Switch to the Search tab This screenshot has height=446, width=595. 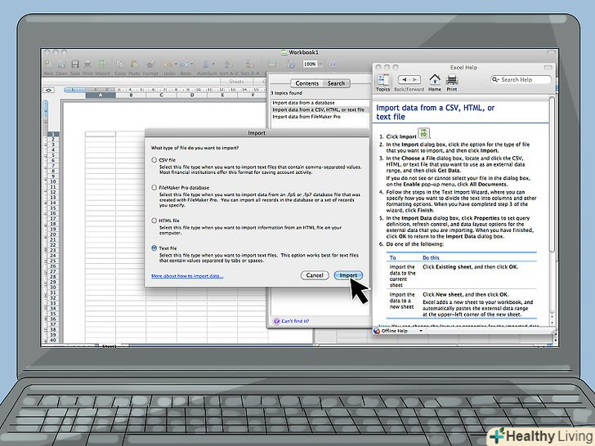tap(336, 83)
